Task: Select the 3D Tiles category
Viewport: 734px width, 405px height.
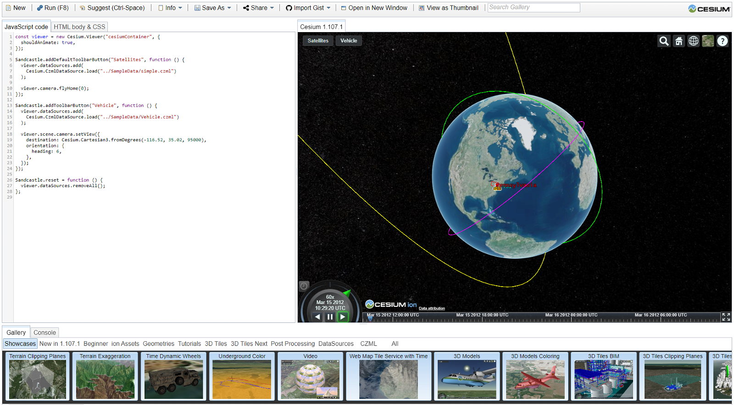Action: 216,344
